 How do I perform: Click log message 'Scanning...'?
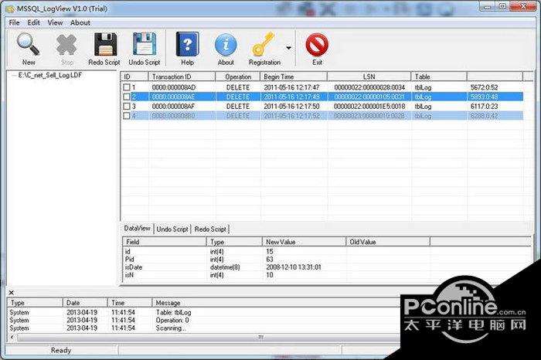[x=171, y=328]
